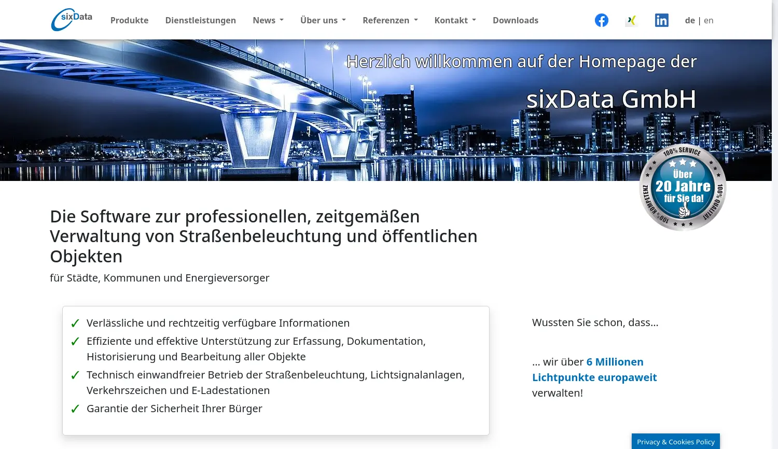
Task: Click the checkmark next to 'Verlässliche und rechtzeitig'
Action: (76, 323)
